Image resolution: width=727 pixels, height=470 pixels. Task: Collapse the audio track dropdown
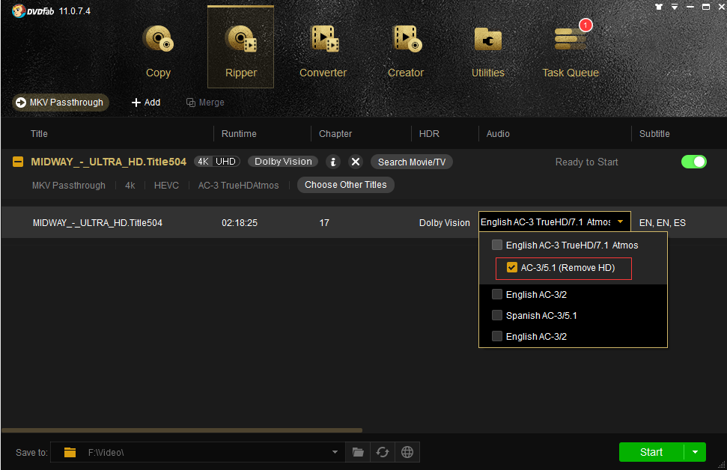pyautogui.click(x=621, y=222)
